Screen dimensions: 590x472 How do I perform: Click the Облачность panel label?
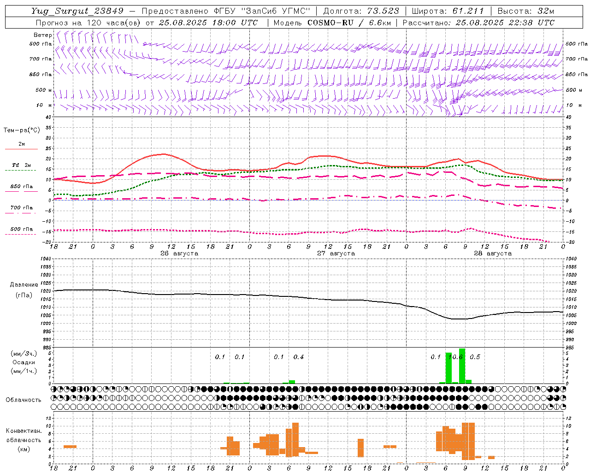tap(24, 400)
